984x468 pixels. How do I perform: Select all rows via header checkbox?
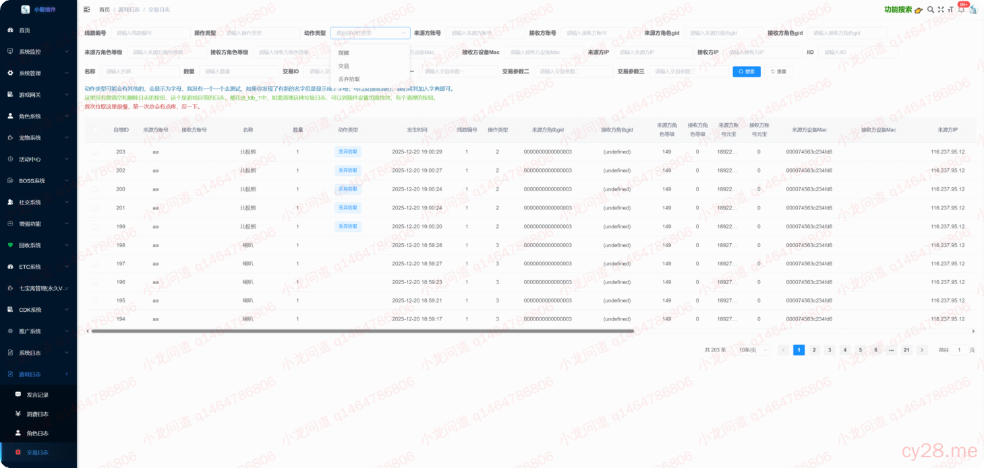point(95,130)
